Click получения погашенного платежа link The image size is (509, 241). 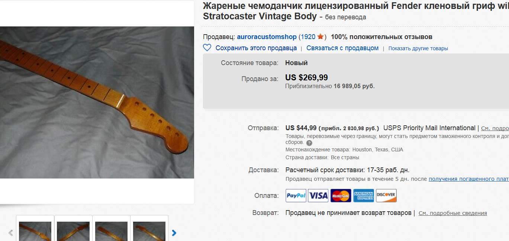[x=469, y=179]
